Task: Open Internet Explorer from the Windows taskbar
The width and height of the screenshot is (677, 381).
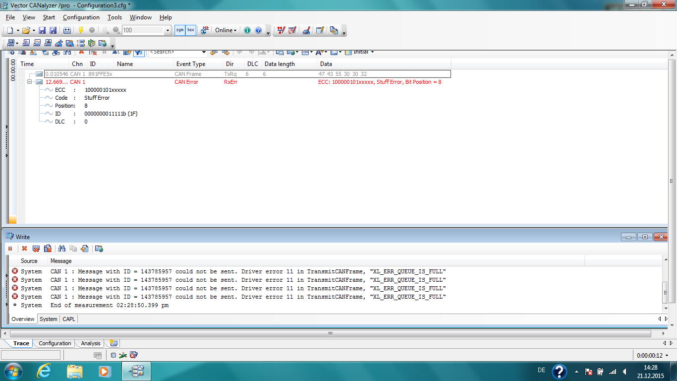Action: [x=44, y=371]
